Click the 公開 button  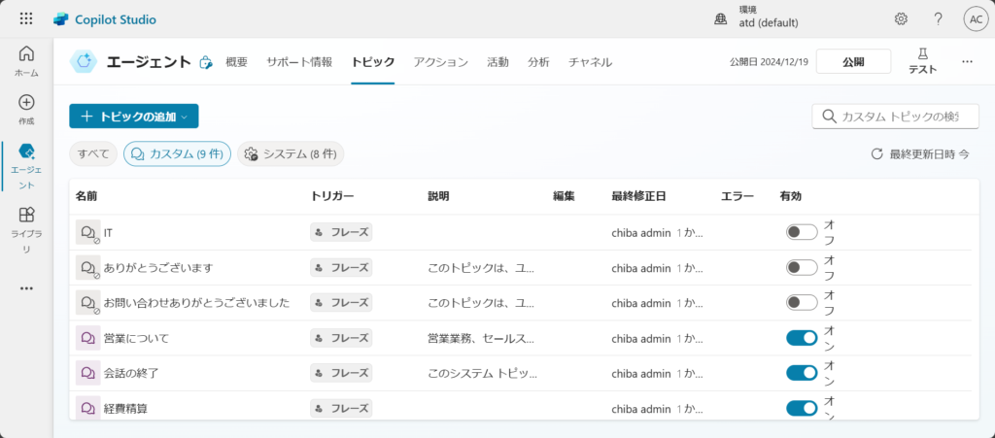(x=853, y=62)
